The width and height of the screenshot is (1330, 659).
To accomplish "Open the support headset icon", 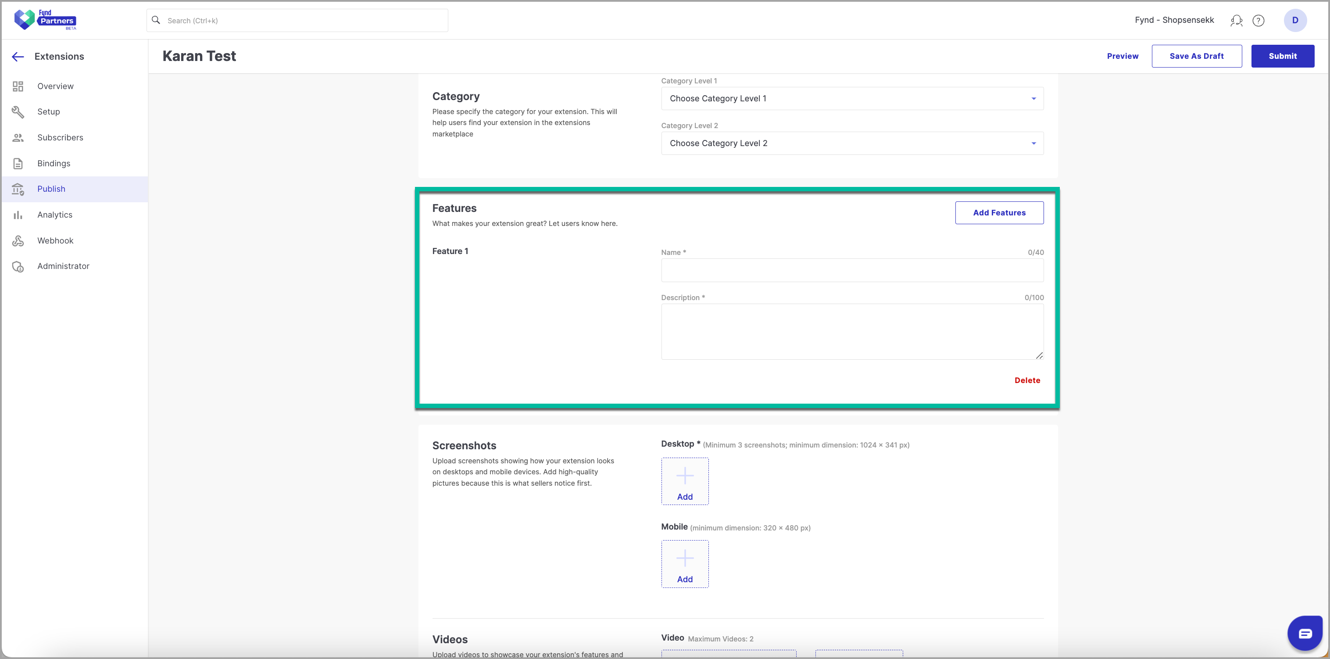I will (x=1236, y=20).
